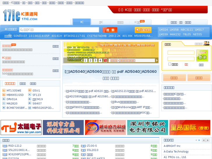Click recent search CY27507ADMB
The height and width of the screenshot is (159, 212).
(97, 36)
